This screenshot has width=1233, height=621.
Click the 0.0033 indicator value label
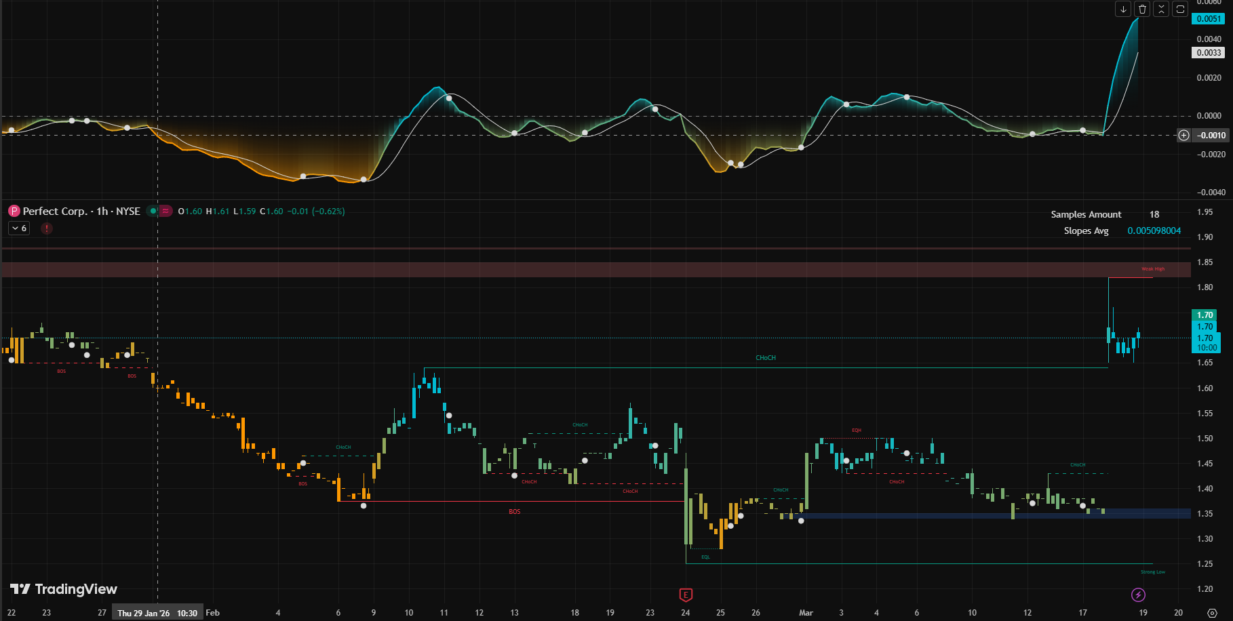pyautogui.click(x=1209, y=53)
